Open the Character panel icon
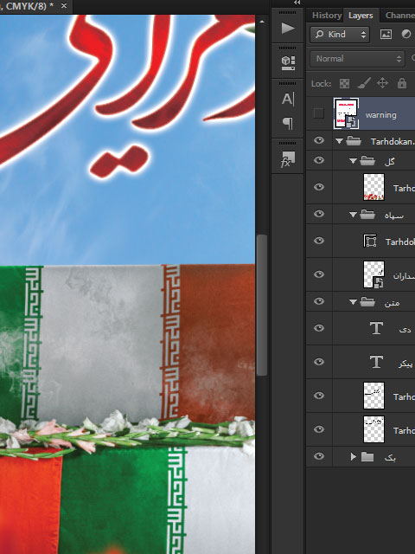 coord(288,99)
